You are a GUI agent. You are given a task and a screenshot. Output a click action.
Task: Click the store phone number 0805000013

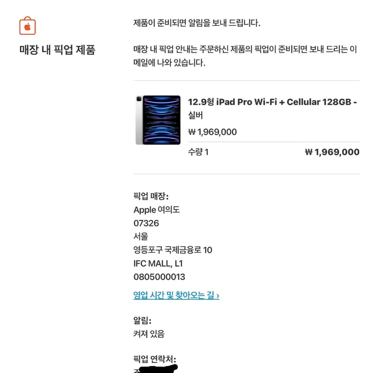(159, 277)
